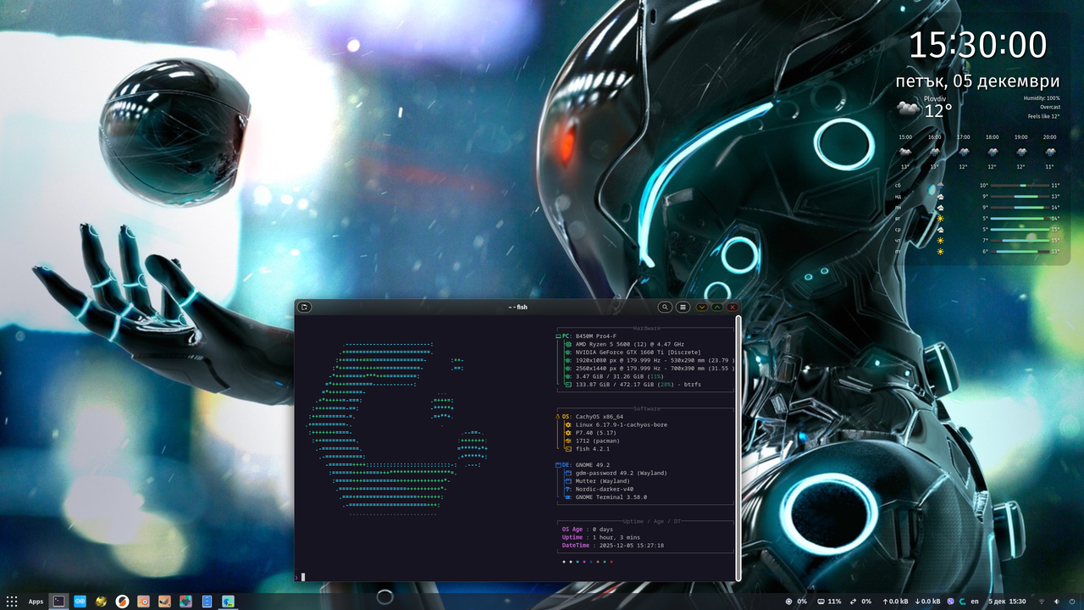Click the swap usage indicator with arrows
This screenshot has width=1084, height=610.
tap(860, 602)
